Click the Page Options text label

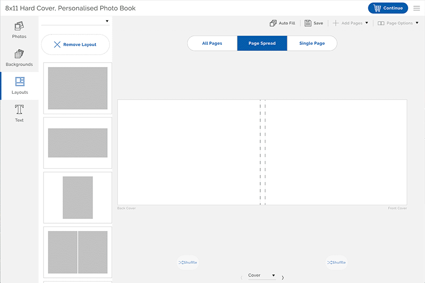[x=399, y=23]
